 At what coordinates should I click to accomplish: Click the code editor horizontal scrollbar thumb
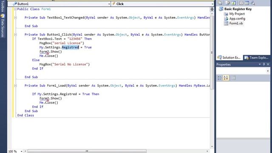coord(87,151)
